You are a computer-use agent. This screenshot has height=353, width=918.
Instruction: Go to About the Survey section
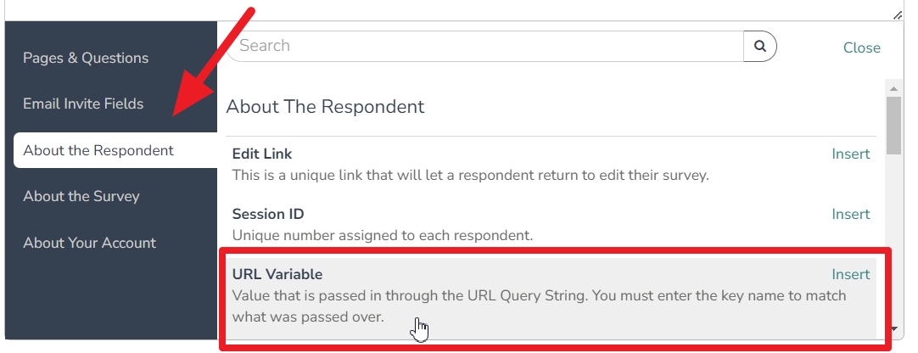81,196
